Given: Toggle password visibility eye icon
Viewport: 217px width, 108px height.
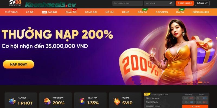Looking at the screenshot, I should click(171, 3).
